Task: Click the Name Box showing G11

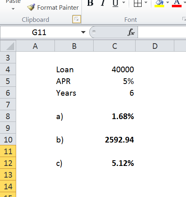Action: (x=39, y=32)
